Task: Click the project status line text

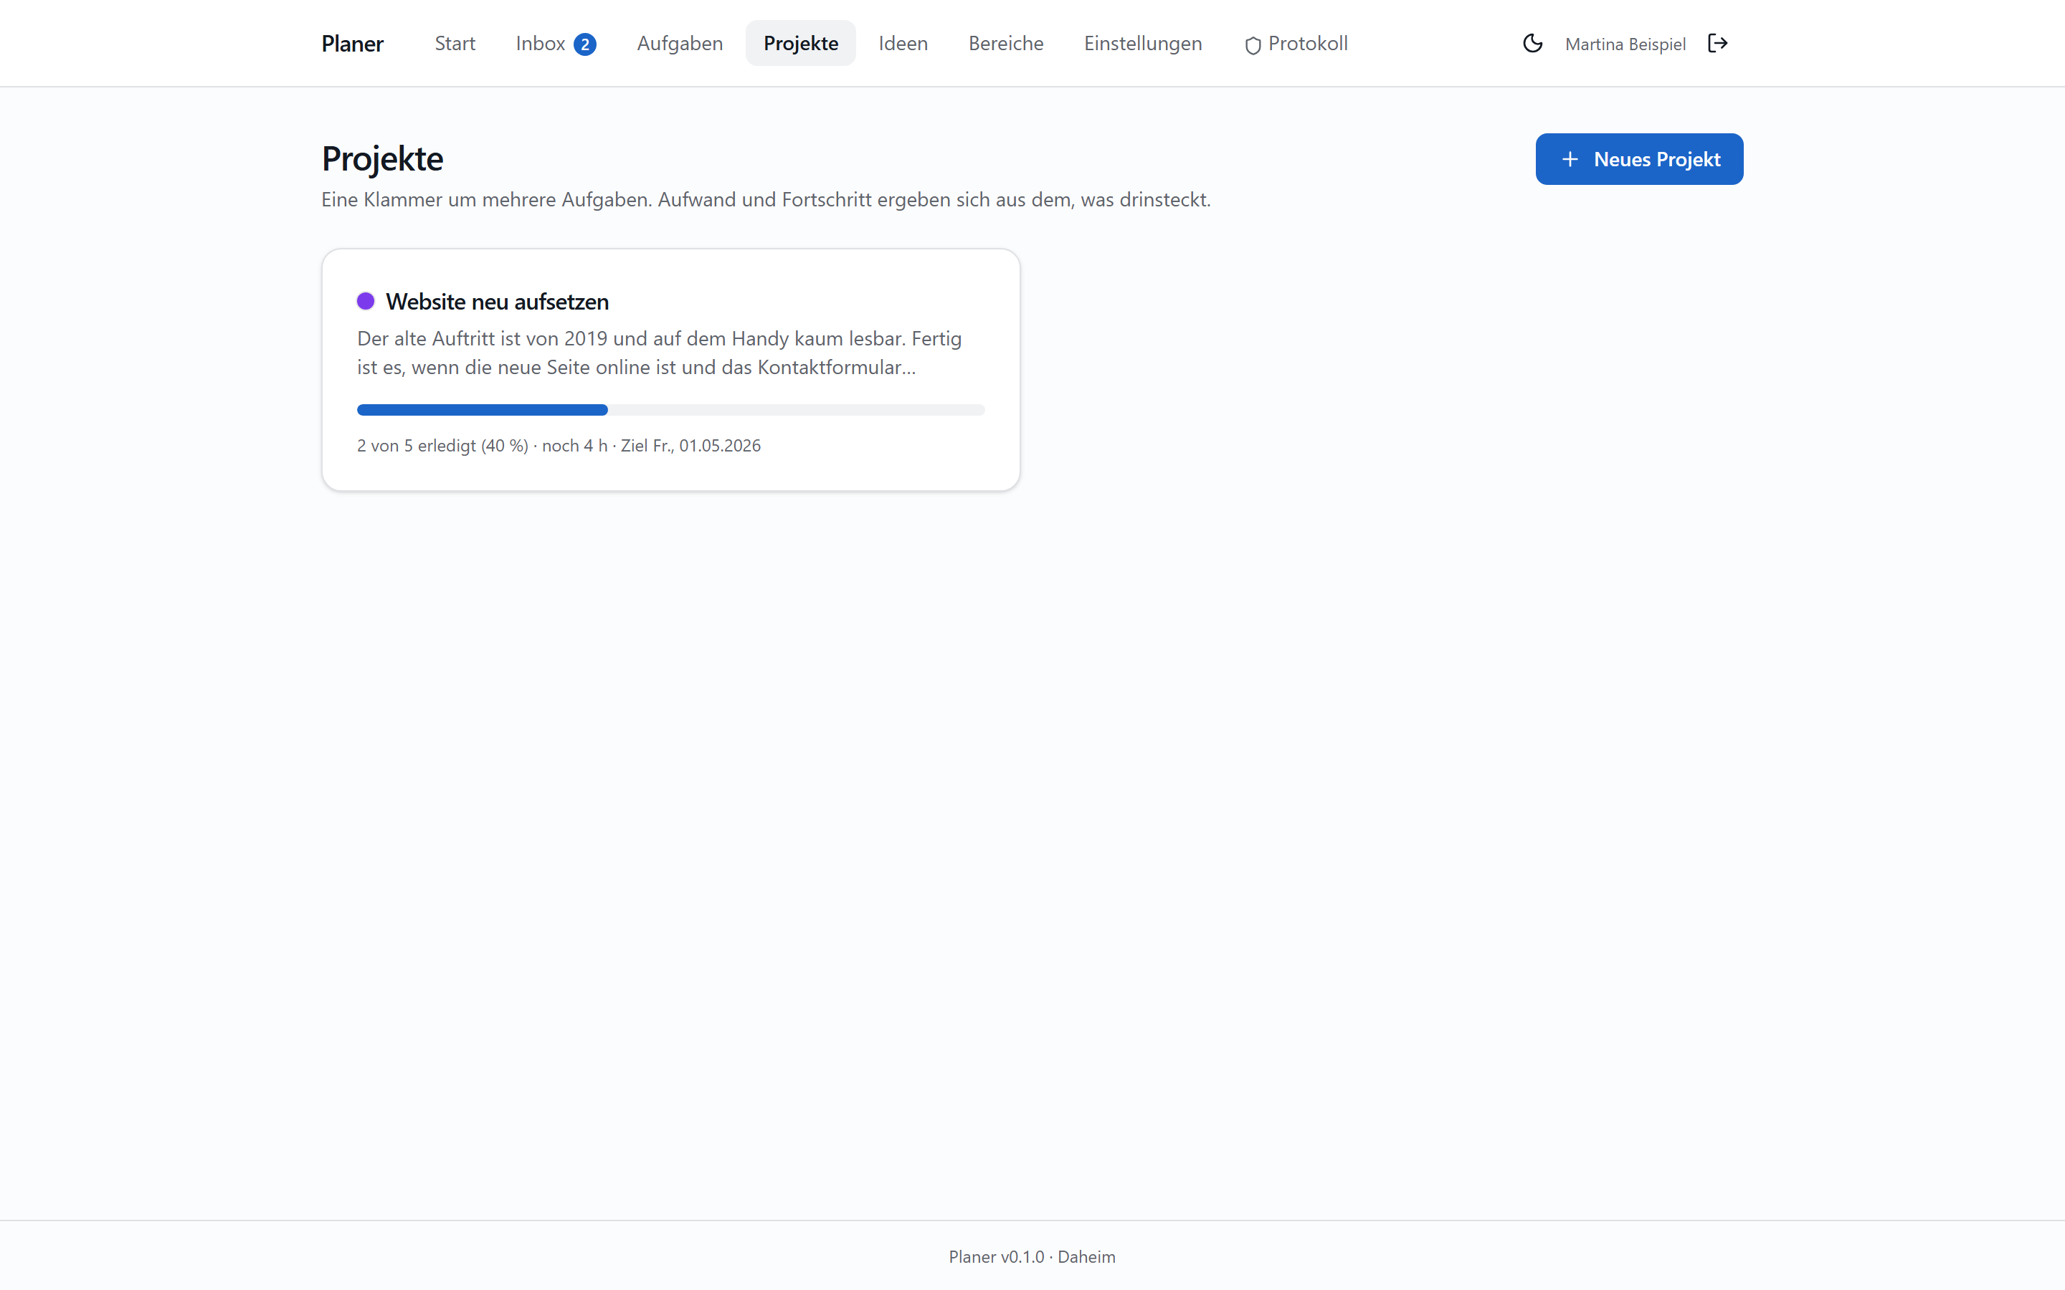Action: [559, 445]
